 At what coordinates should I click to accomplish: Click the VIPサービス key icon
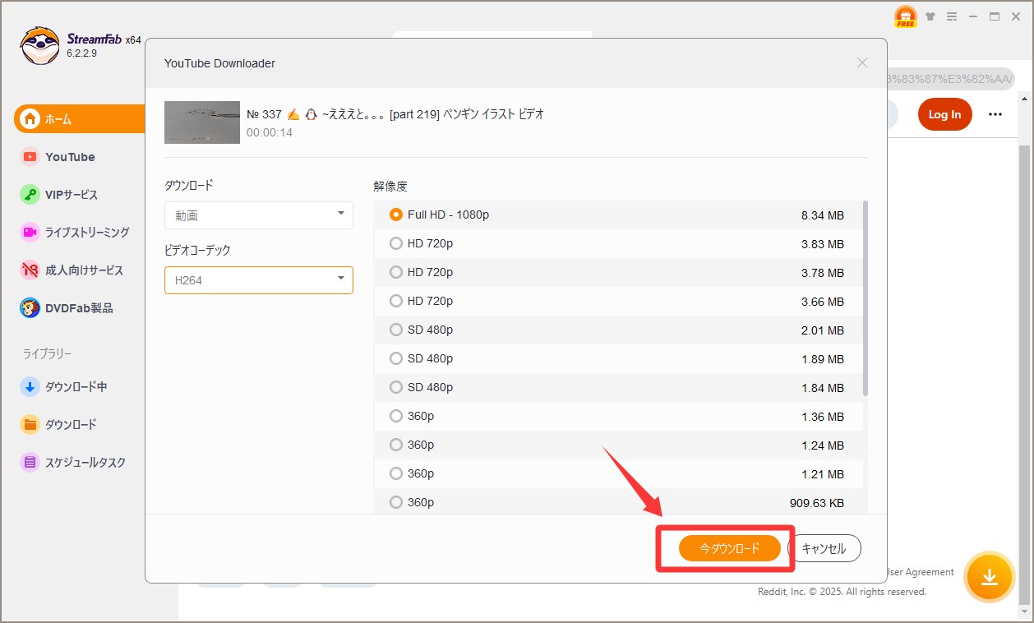point(30,194)
